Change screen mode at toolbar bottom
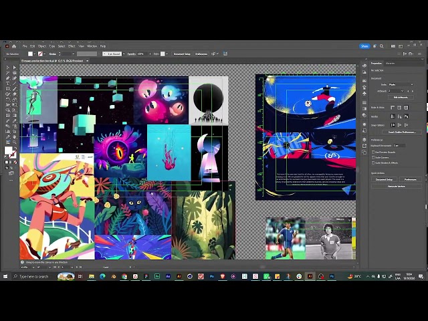Viewport: 428px width, 321px height. [x=11, y=173]
